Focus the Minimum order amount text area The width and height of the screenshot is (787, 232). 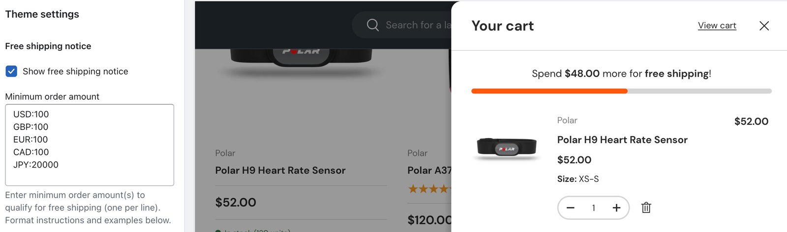(90, 145)
